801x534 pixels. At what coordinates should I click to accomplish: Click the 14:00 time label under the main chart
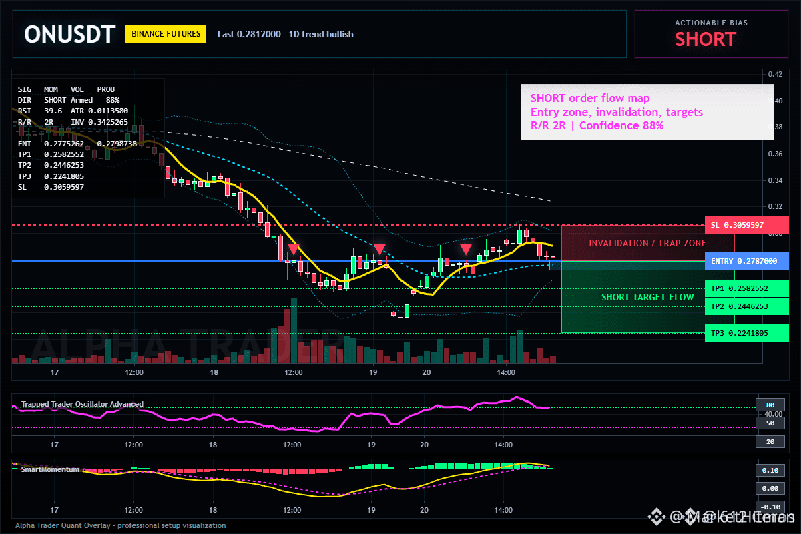(x=505, y=372)
